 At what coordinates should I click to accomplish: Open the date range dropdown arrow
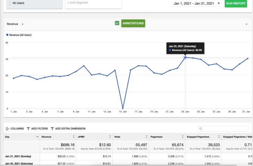[x=219, y=3]
